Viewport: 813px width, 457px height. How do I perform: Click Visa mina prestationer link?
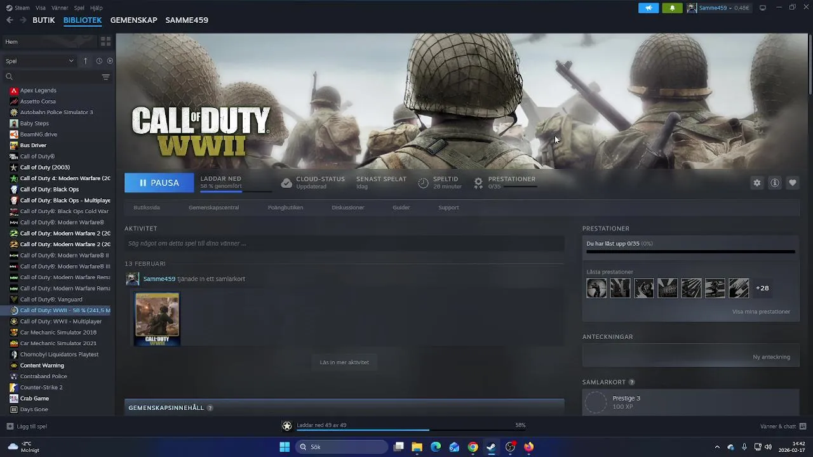(761, 312)
